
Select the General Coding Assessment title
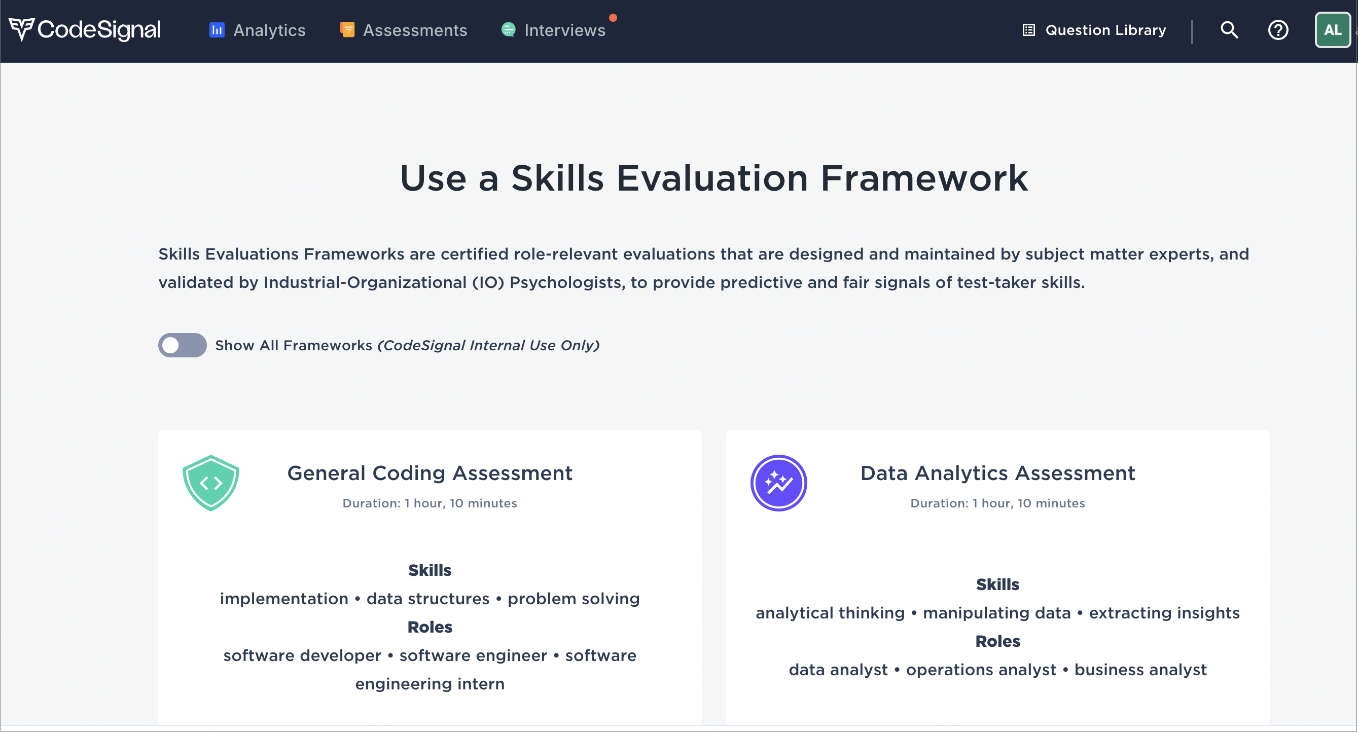coord(430,473)
